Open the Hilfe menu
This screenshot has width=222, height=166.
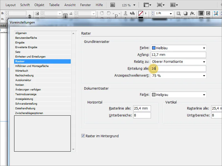(99, 5)
